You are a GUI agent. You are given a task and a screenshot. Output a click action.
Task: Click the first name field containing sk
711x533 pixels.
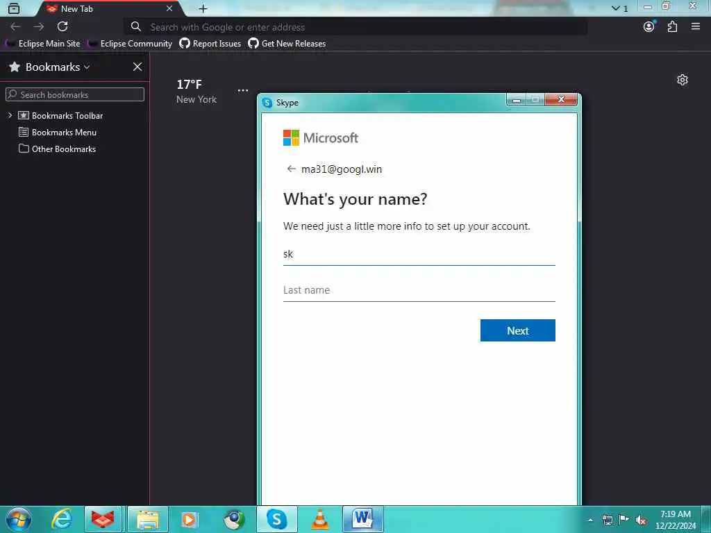tap(419, 254)
